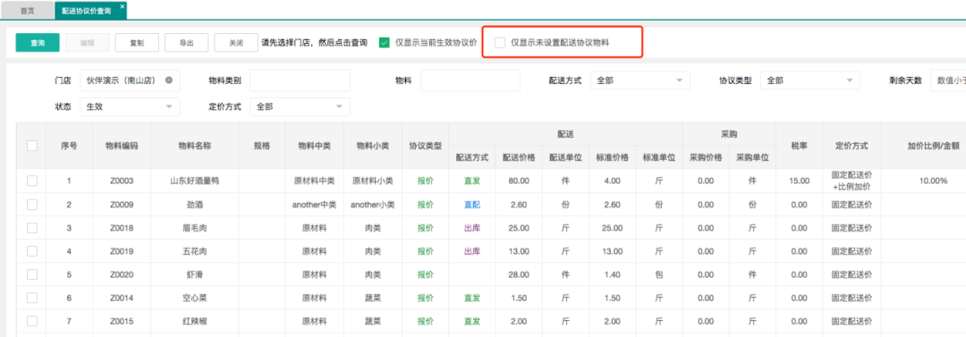966x337 pixels.
Task: Open the 定价方式 dropdown
Action: coord(300,106)
